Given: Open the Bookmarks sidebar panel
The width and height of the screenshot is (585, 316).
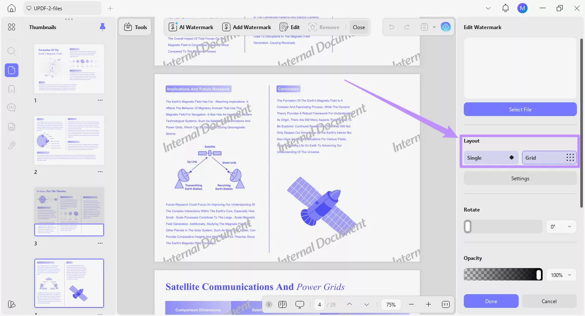Looking at the screenshot, I should coord(12,89).
